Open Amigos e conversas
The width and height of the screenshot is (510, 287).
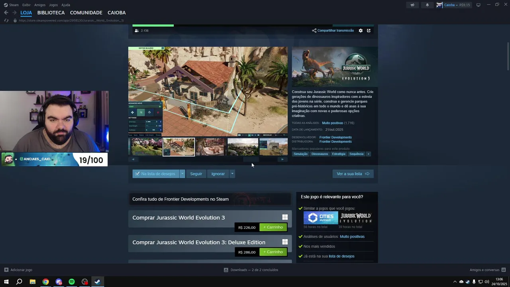488,270
